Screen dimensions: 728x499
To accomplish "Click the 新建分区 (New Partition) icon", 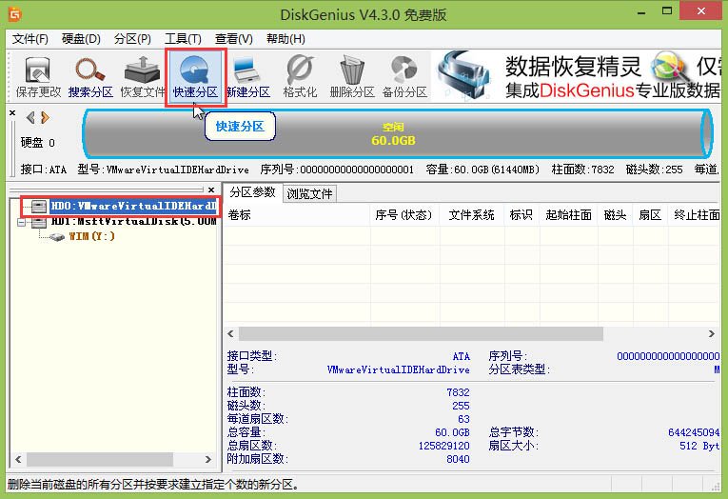I will [247, 76].
